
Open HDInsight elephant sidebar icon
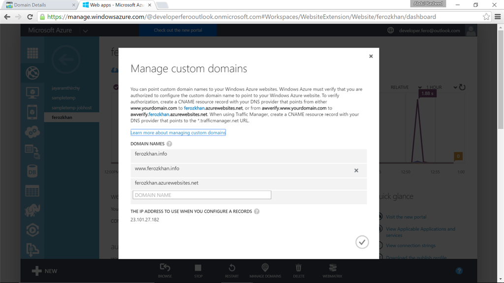point(32,210)
